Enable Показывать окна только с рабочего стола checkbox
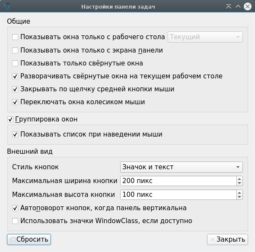 coord(15,37)
